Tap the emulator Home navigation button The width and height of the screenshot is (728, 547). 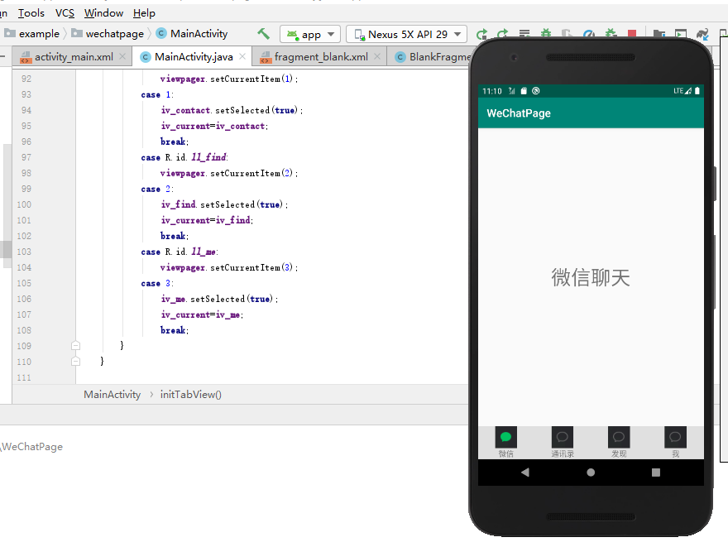coord(591,473)
